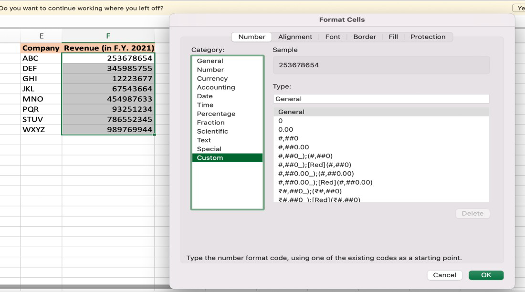525x292 pixels.
Task: Choose the 0 format code
Action: pos(381,121)
